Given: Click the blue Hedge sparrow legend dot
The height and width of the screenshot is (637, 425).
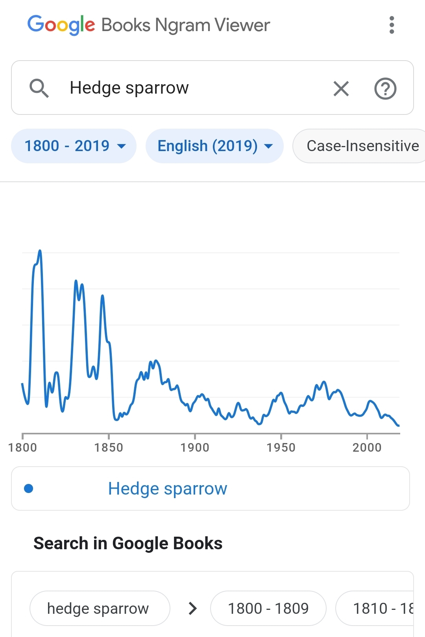Looking at the screenshot, I should pyautogui.click(x=29, y=488).
